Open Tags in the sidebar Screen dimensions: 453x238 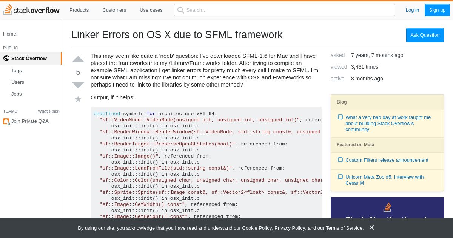tap(16, 70)
